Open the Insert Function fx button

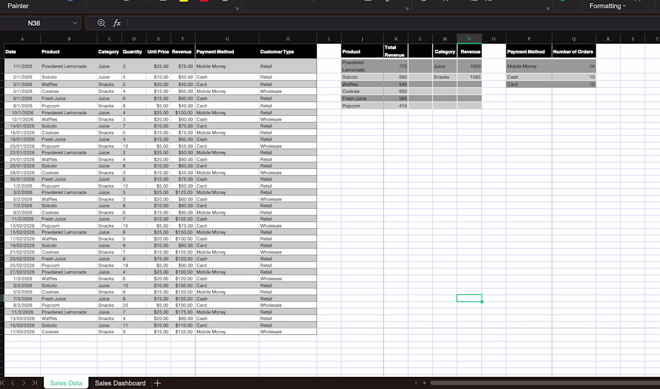click(117, 23)
